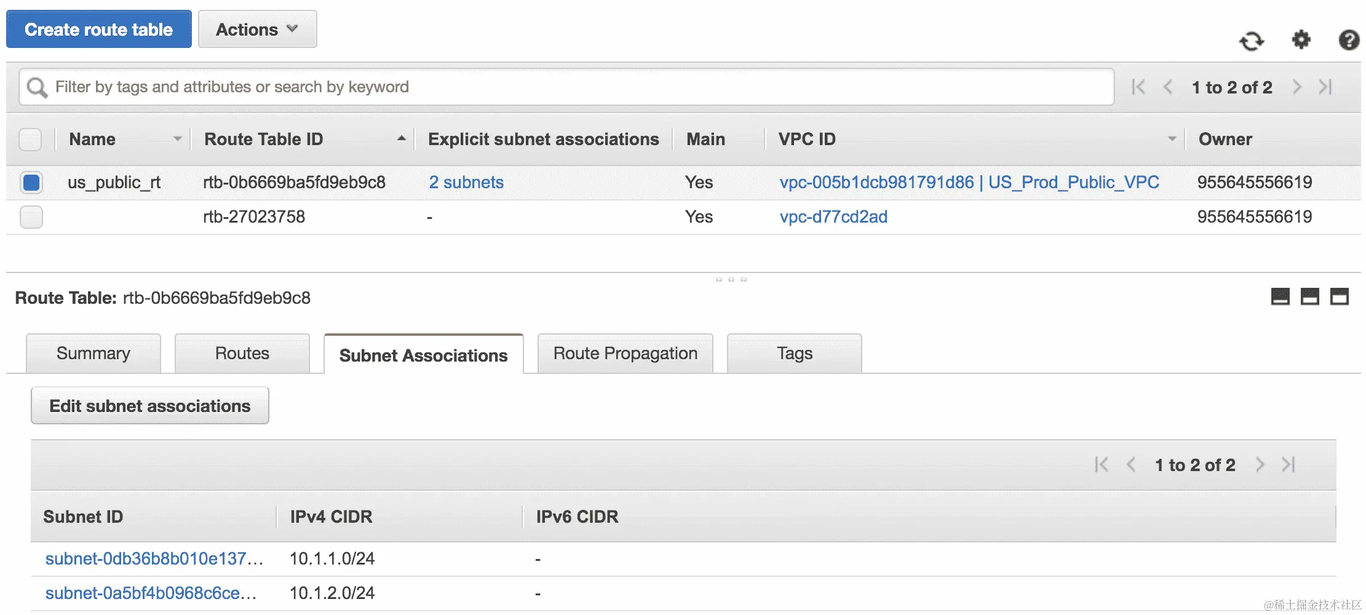
Task: Uncheck the us_public_rt row checkbox
Action: coord(31,183)
